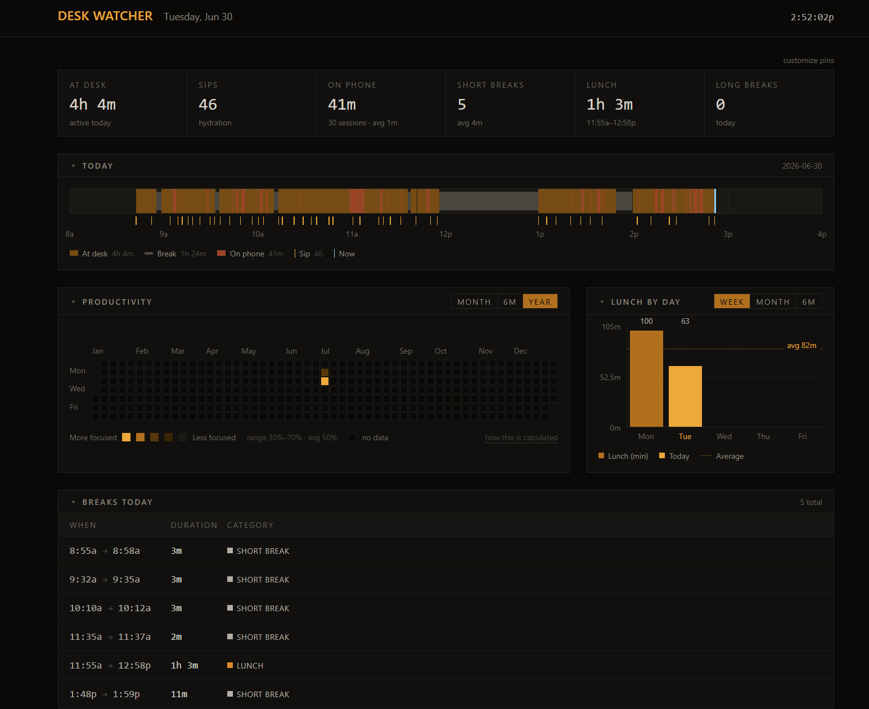Open the customize pins link

point(808,60)
